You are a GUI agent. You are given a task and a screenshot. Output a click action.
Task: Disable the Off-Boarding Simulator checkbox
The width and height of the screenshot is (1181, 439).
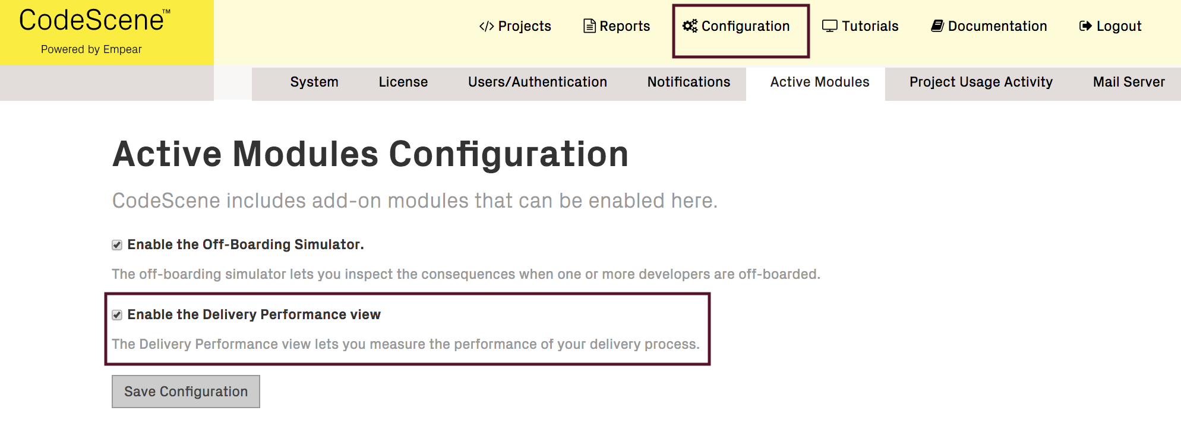tap(117, 244)
